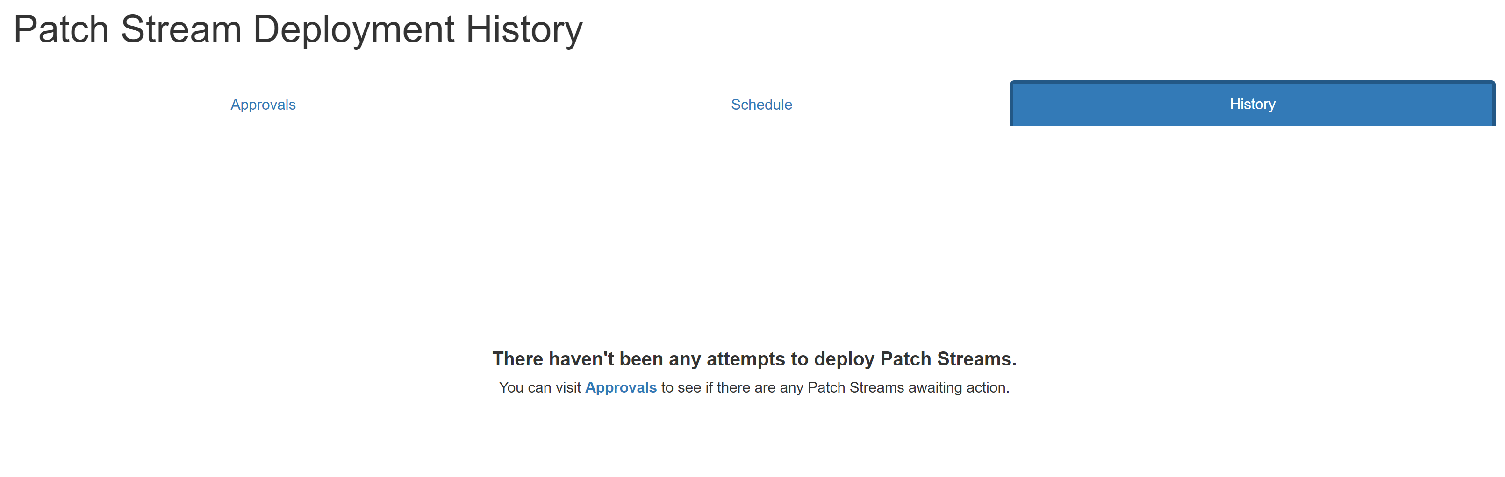Open the pending Patch Streams via Approvals link
1505x477 pixels.
(621, 386)
